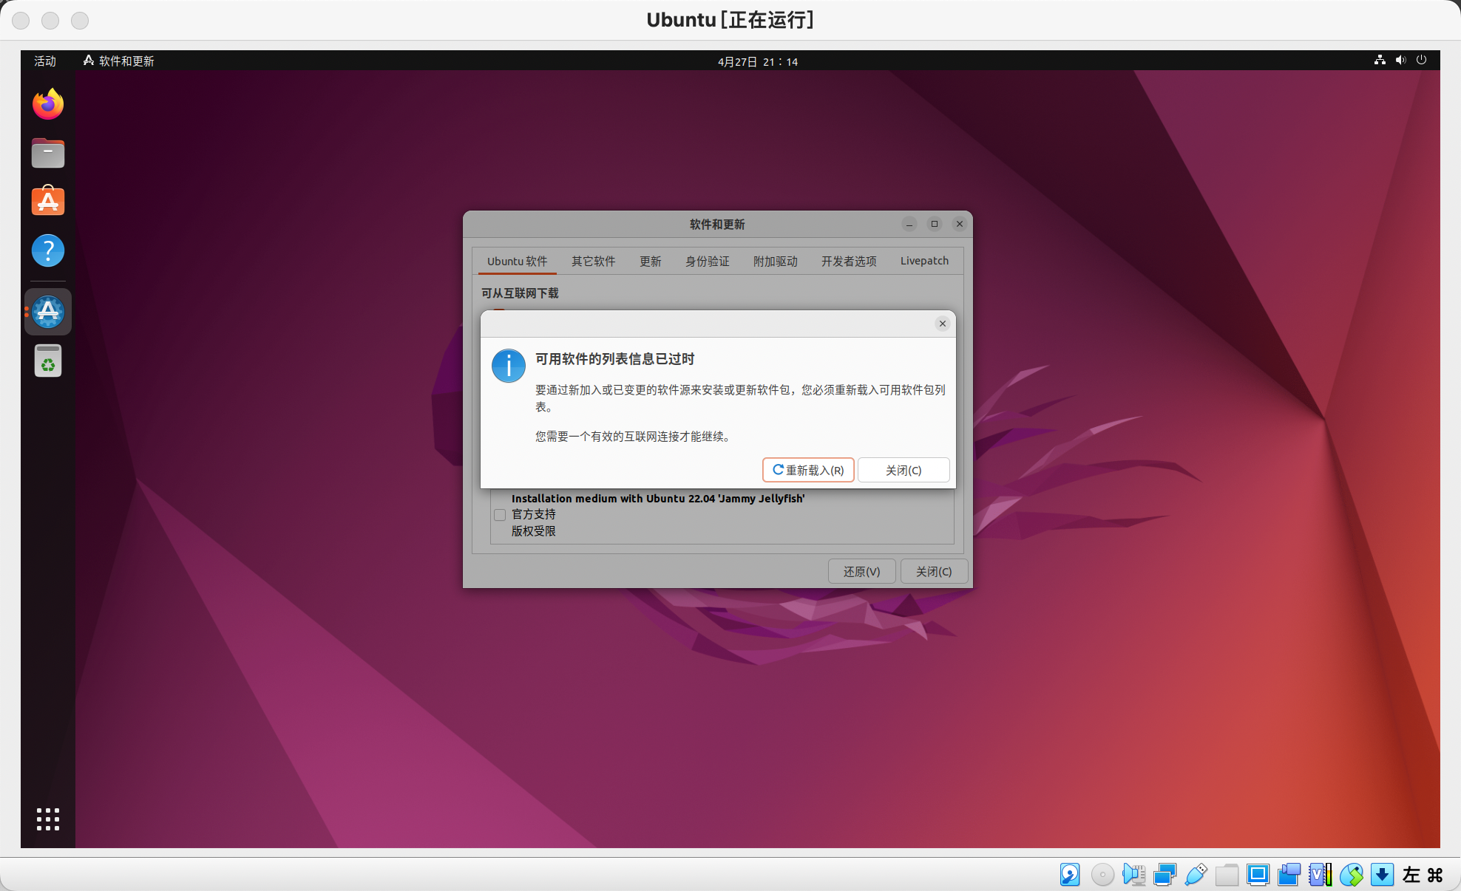Click VirtualBox optical disc indicator

1102,875
